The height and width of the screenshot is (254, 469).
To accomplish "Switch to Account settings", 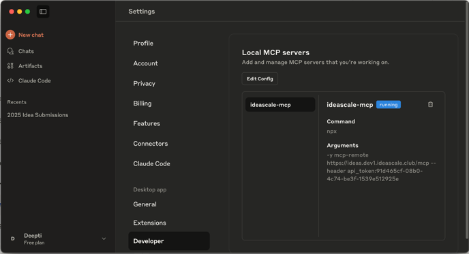I will (145, 63).
